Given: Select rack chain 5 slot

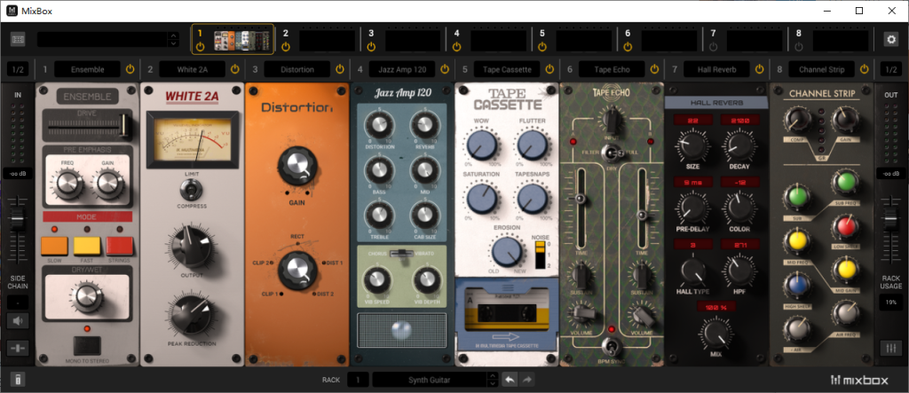Looking at the screenshot, I should point(584,41).
